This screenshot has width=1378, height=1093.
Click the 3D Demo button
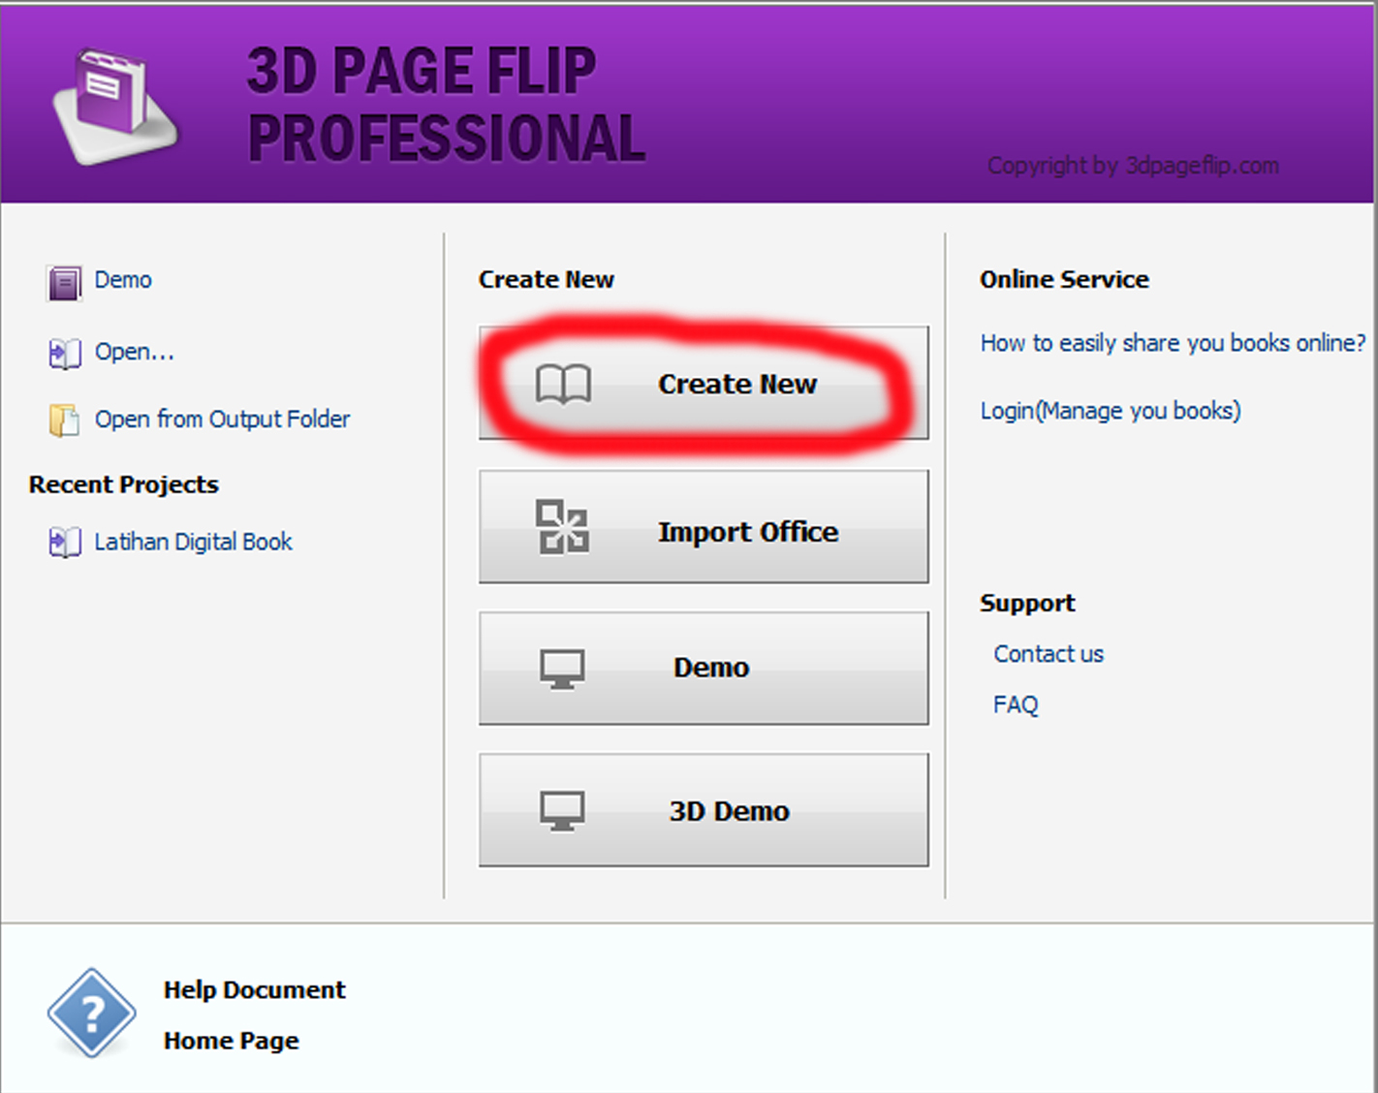(704, 810)
